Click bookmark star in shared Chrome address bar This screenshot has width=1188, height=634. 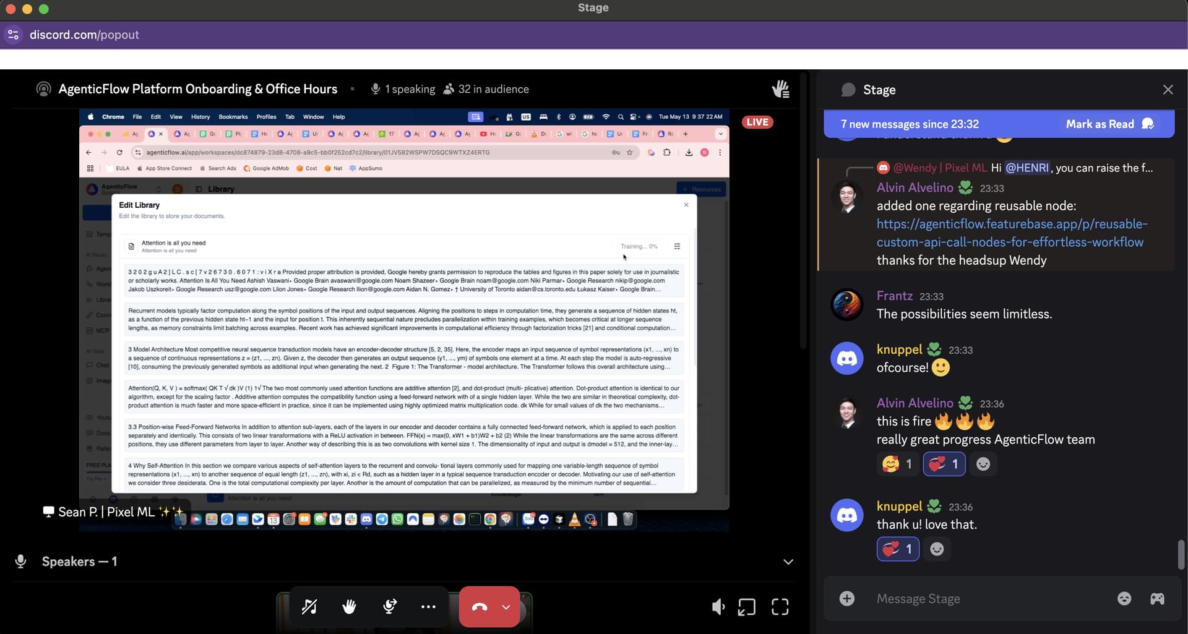tap(630, 152)
